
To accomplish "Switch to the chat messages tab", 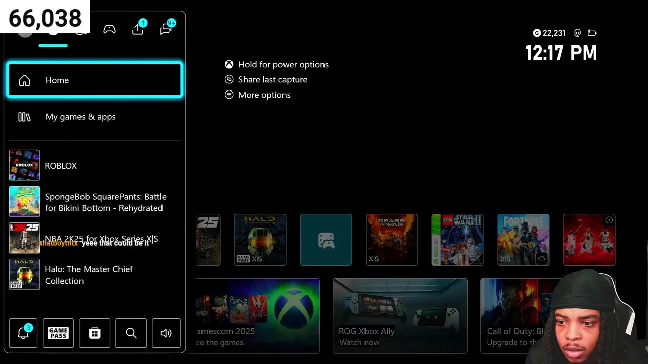I will pyautogui.click(x=167, y=29).
